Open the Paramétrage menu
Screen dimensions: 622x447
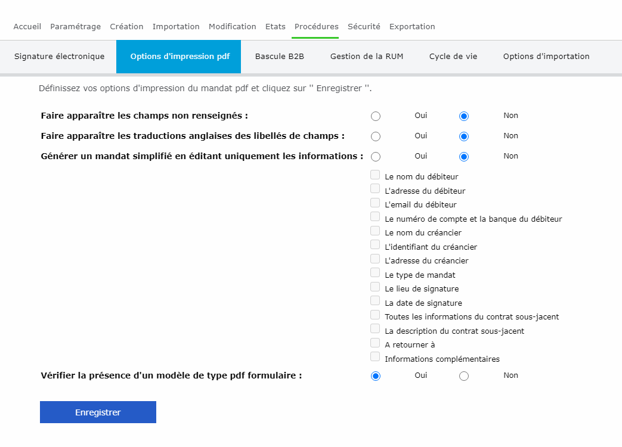(76, 27)
